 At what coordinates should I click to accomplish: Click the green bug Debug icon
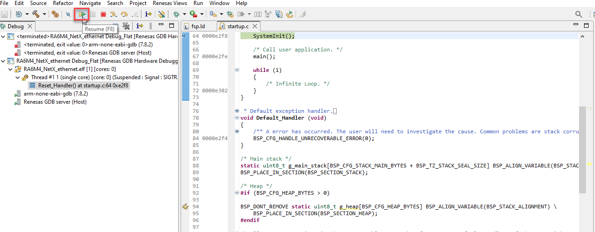(176, 14)
